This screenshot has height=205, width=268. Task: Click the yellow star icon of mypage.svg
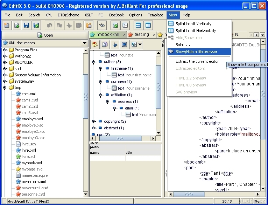click(x=18, y=169)
